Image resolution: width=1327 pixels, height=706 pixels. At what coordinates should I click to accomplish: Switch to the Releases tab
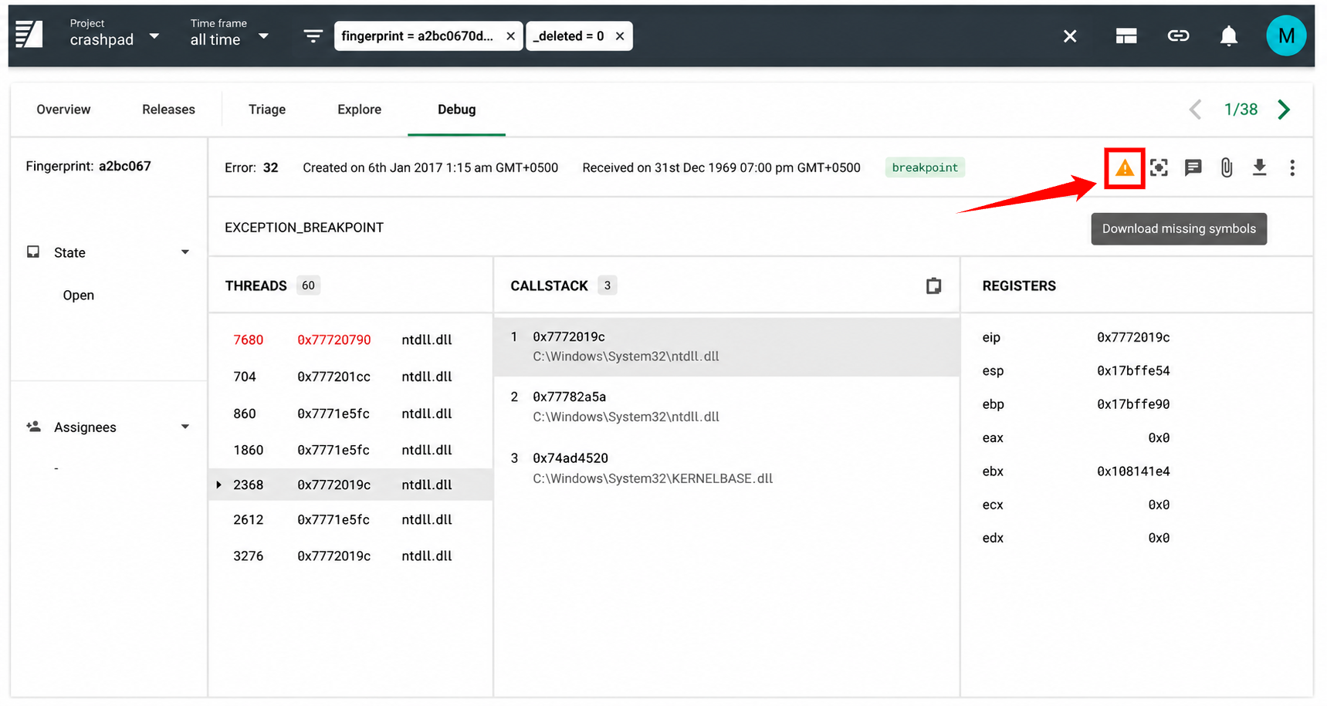coord(168,110)
